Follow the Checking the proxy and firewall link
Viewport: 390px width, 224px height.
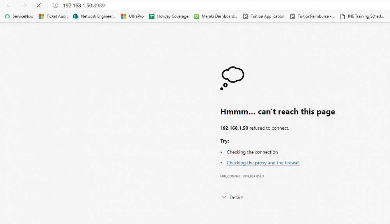(x=263, y=163)
